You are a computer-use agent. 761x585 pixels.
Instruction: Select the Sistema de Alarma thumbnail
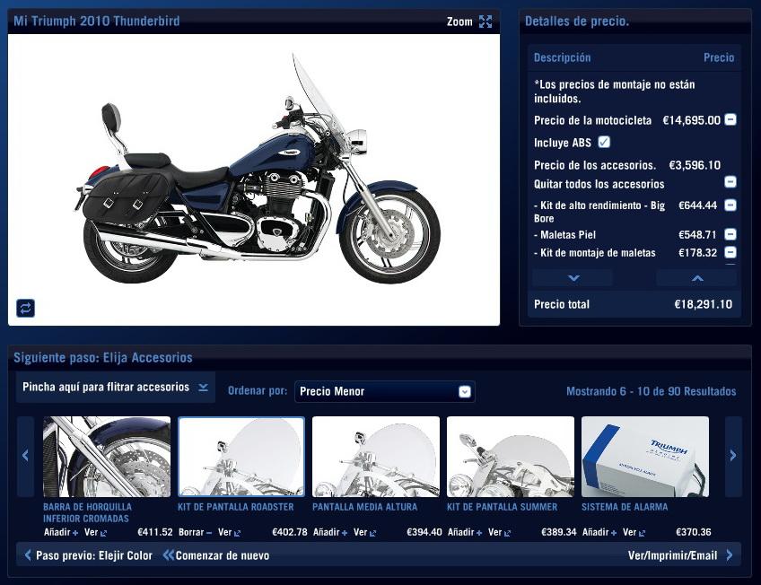645,457
